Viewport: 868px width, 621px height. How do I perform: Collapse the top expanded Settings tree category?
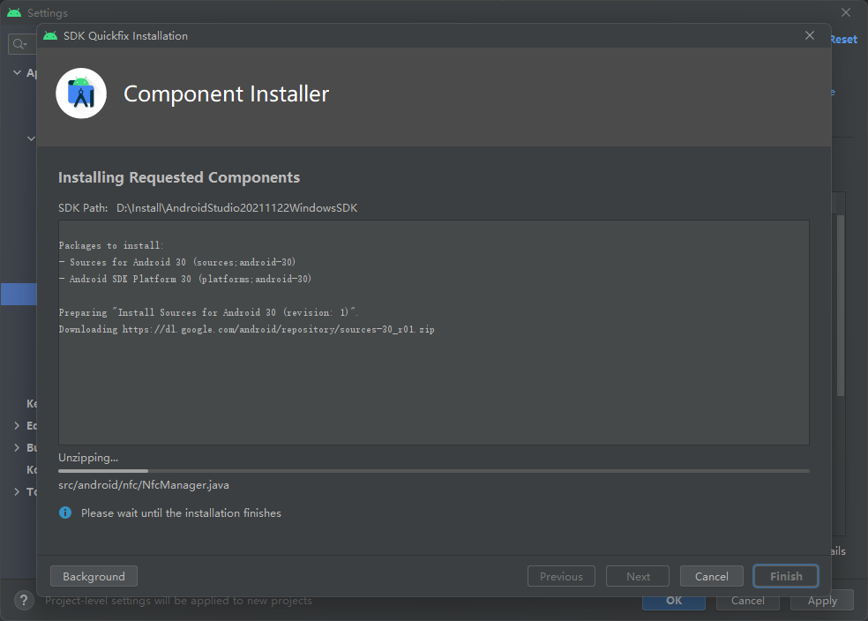pyautogui.click(x=17, y=72)
